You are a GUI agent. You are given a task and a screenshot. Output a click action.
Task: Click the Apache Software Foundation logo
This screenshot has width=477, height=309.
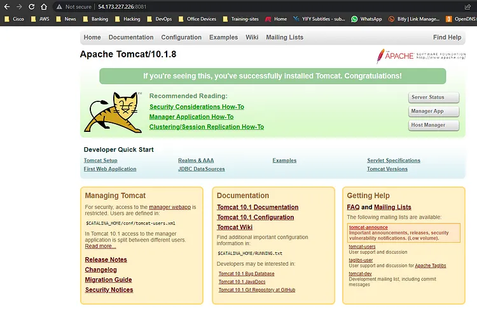pyautogui.click(x=421, y=56)
